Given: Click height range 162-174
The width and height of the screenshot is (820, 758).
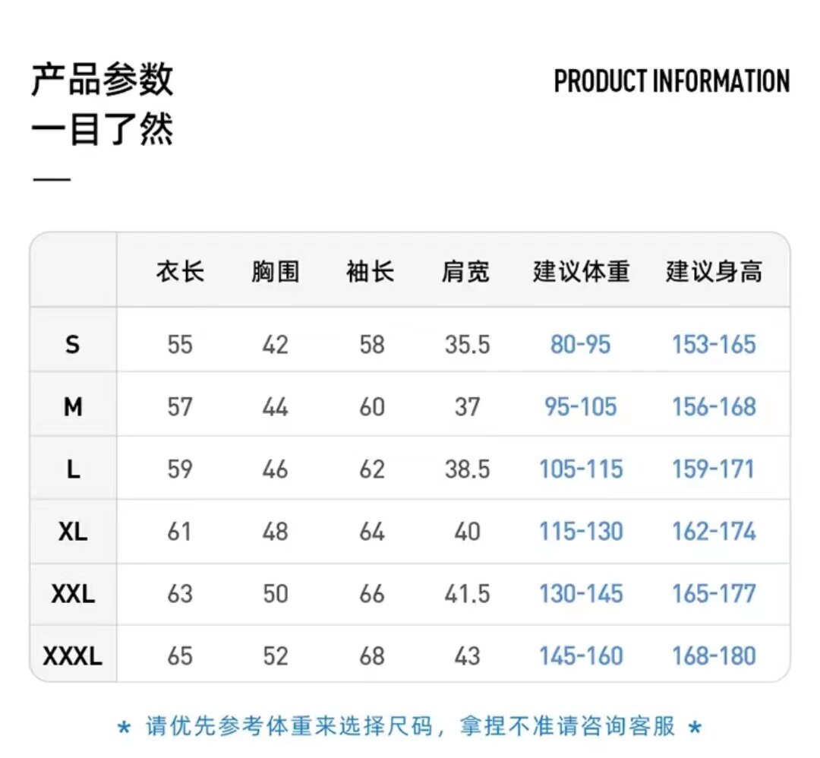Looking at the screenshot, I should point(714,532).
